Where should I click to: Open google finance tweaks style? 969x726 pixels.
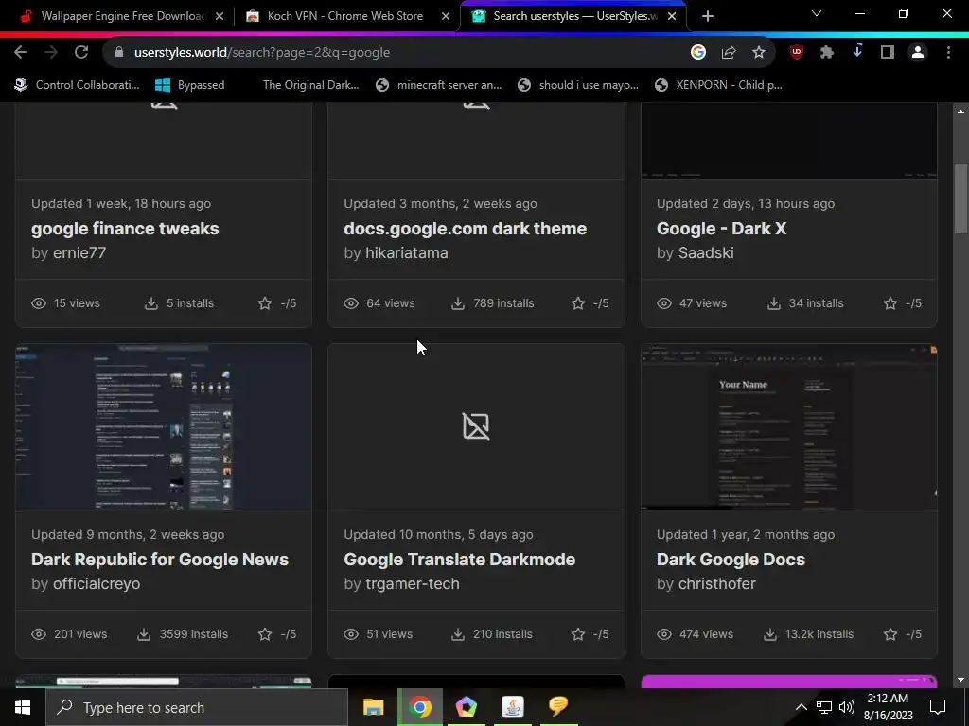coord(125,229)
